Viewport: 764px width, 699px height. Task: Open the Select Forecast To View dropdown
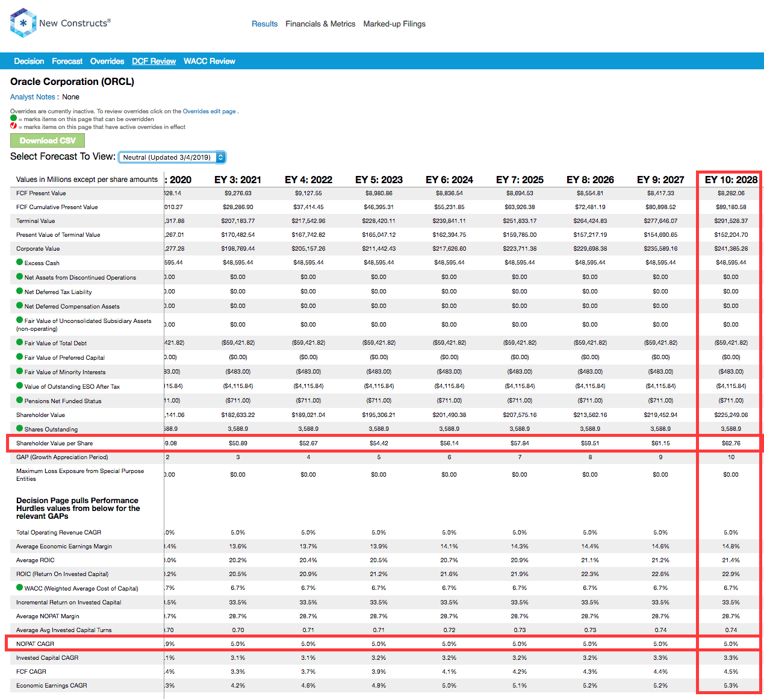click(x=172, y=157)
